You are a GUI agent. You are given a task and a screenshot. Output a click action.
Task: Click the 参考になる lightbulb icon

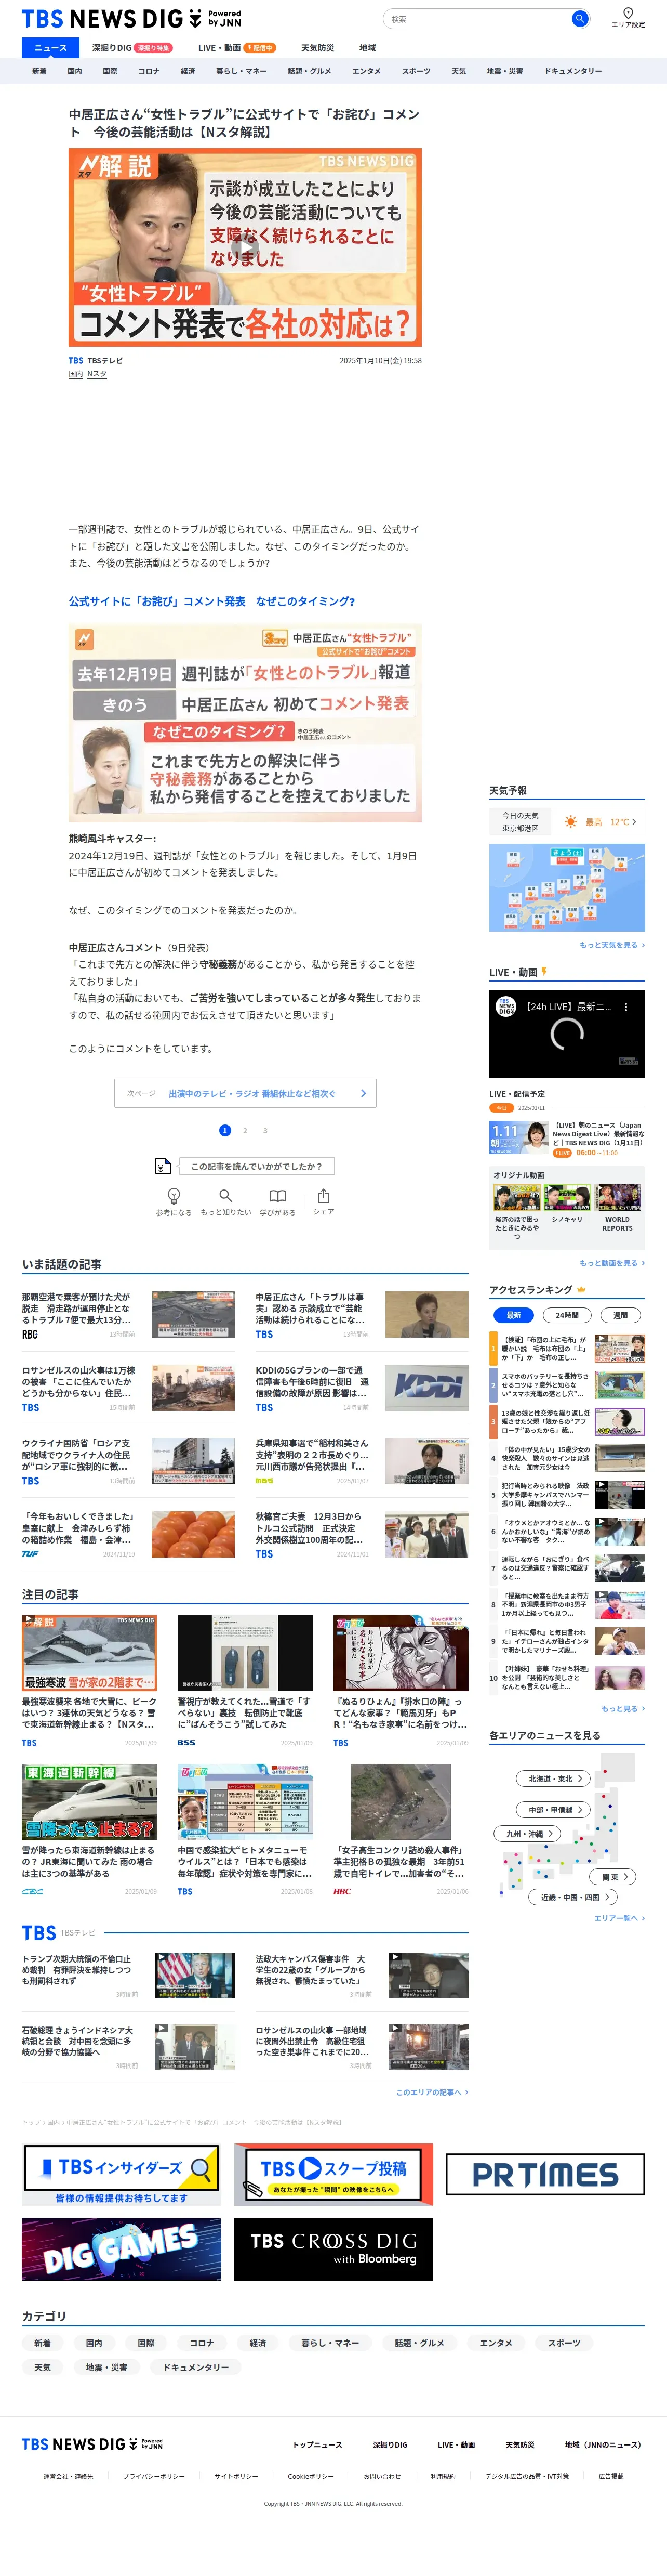click(x=174, y=1196)
